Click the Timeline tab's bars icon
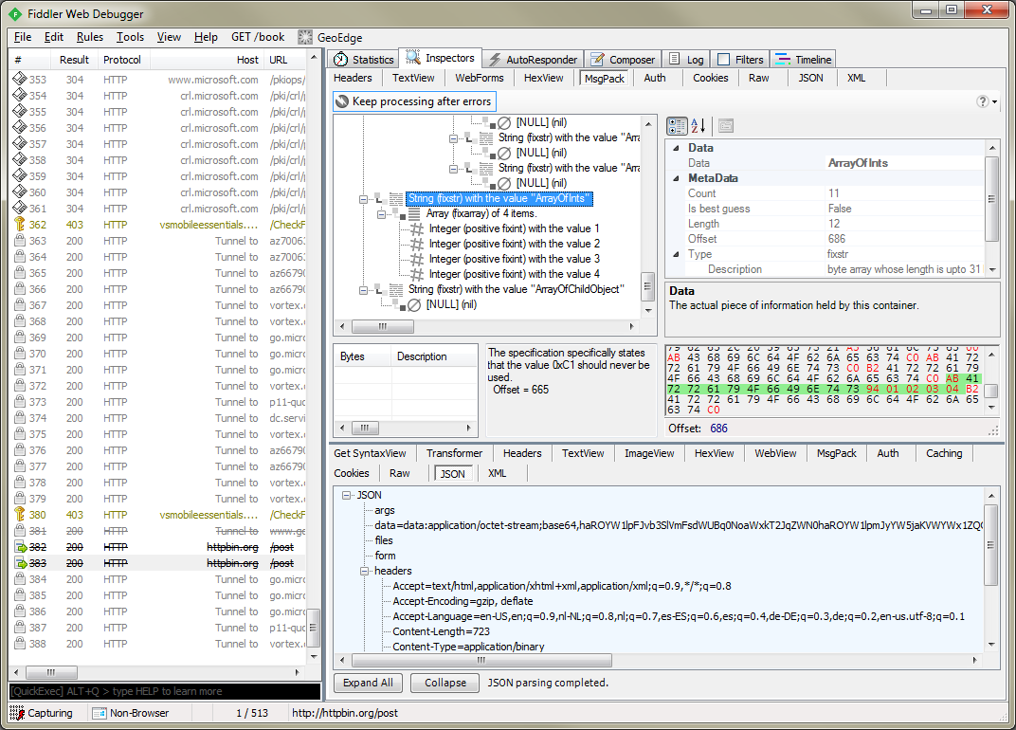The width and height of the screenshot is (1016, 730). click(x=783, y=60)
